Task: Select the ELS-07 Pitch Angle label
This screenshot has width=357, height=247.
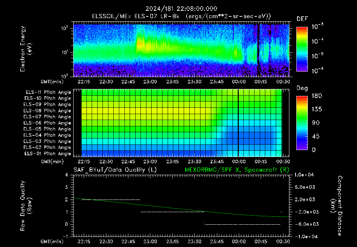Action: point(47,117)
